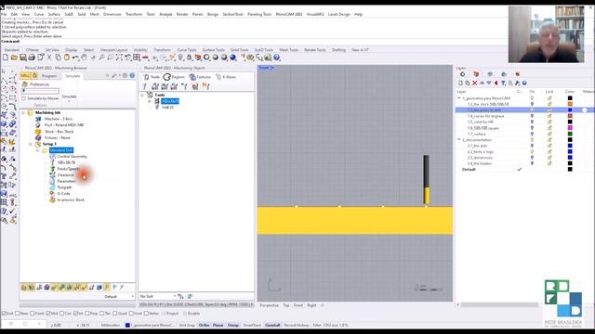
Task: Click the layer filter funnel icon
Action: pos(503,83)
